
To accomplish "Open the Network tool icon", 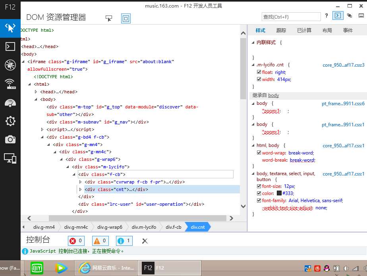I will [x=10, y=84].
